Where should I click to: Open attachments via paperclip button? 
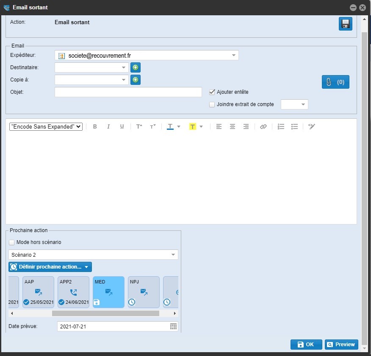335,82
